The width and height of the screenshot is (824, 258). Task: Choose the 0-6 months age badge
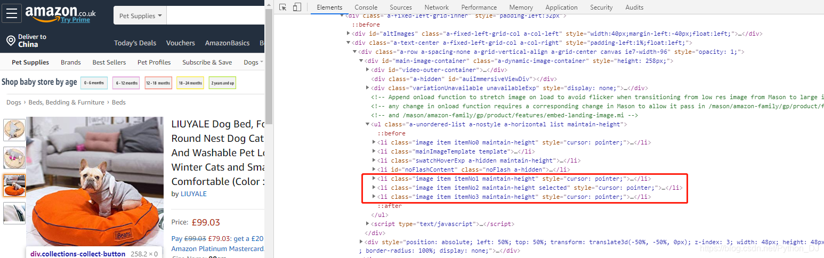(x=94, y=83)
